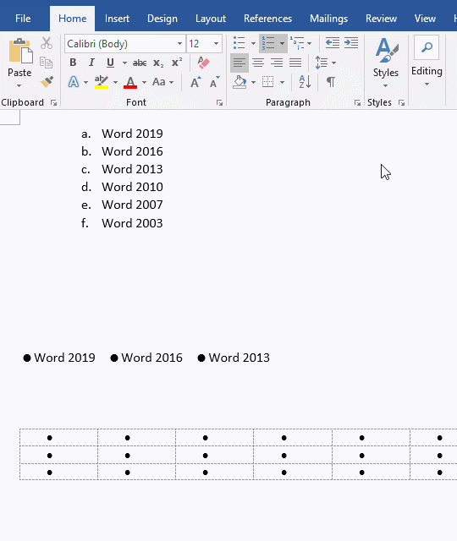Apply yellow text highlight color
The width and height of the screenshot is (457, 541).
point(102,82)
